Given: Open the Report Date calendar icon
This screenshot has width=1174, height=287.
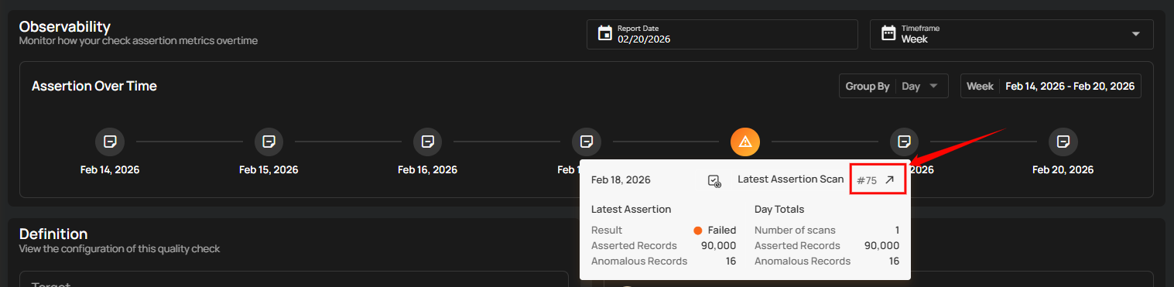Looking at the screenshot, I should [x=605, y=34].
